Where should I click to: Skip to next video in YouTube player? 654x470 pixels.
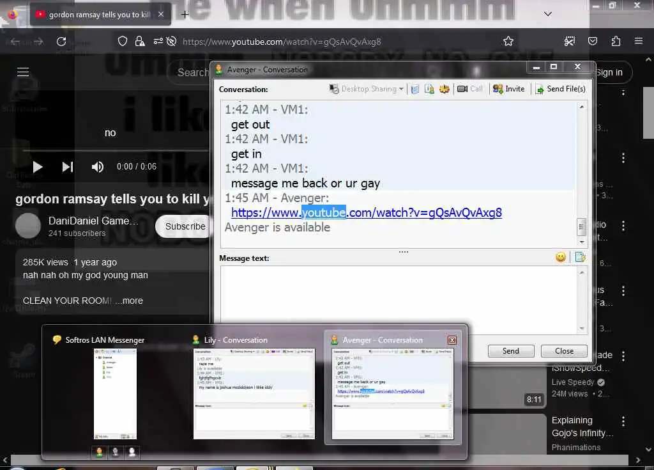point(68,167)
